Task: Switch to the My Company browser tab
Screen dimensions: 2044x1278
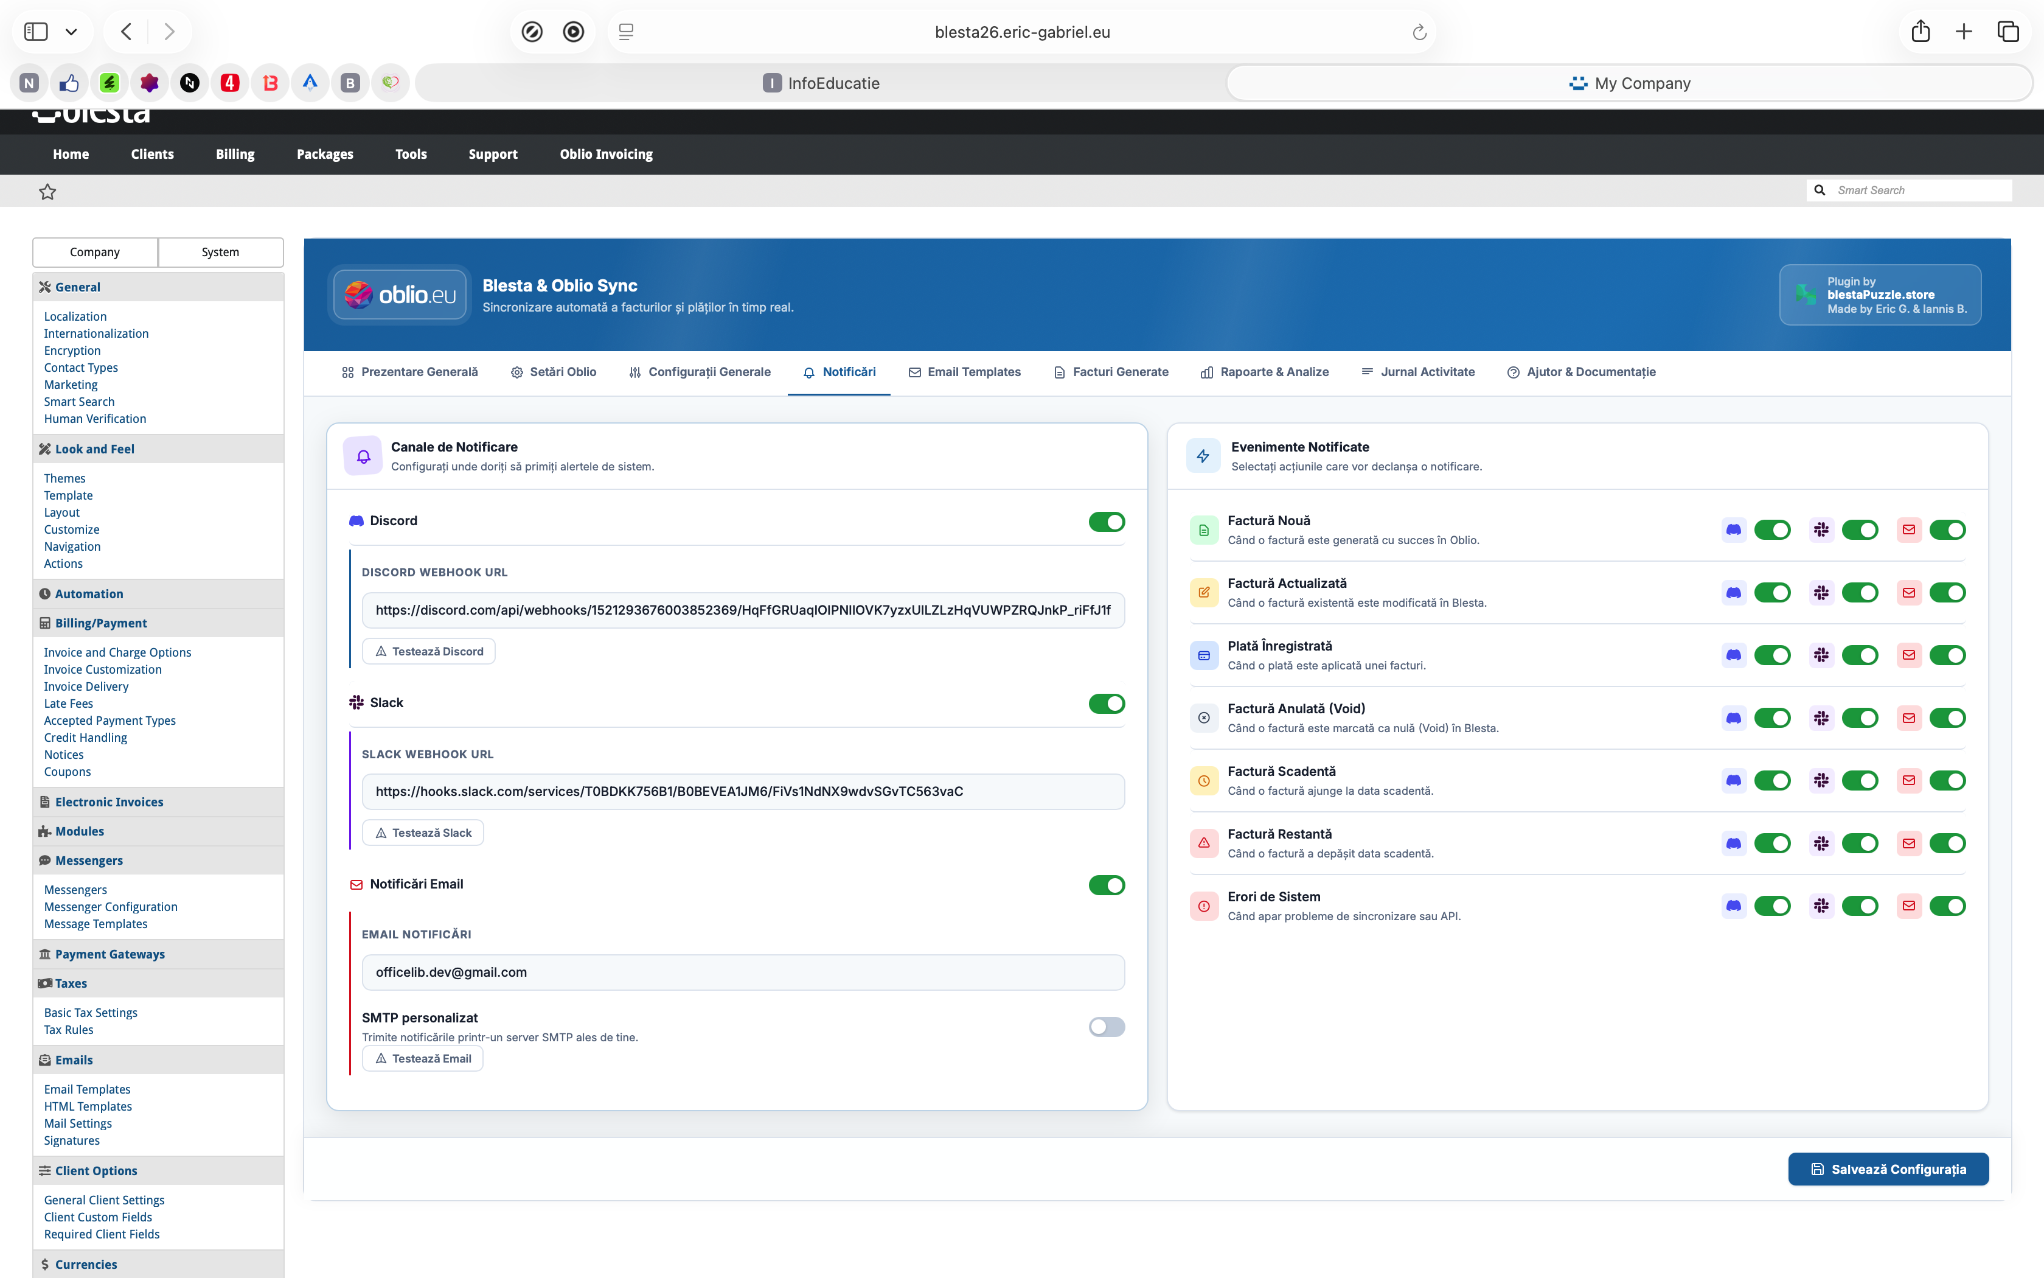Action: click(x=1629, y=83)
